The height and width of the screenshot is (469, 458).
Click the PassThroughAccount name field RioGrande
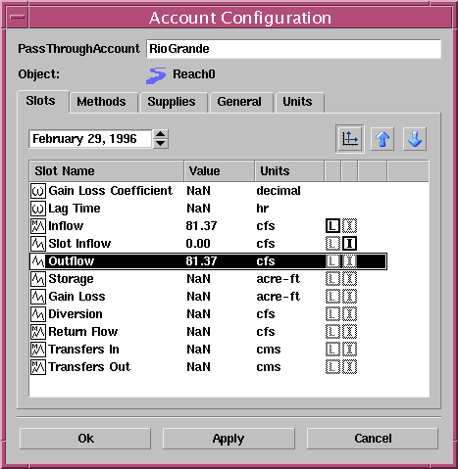[x=293, y=49]
